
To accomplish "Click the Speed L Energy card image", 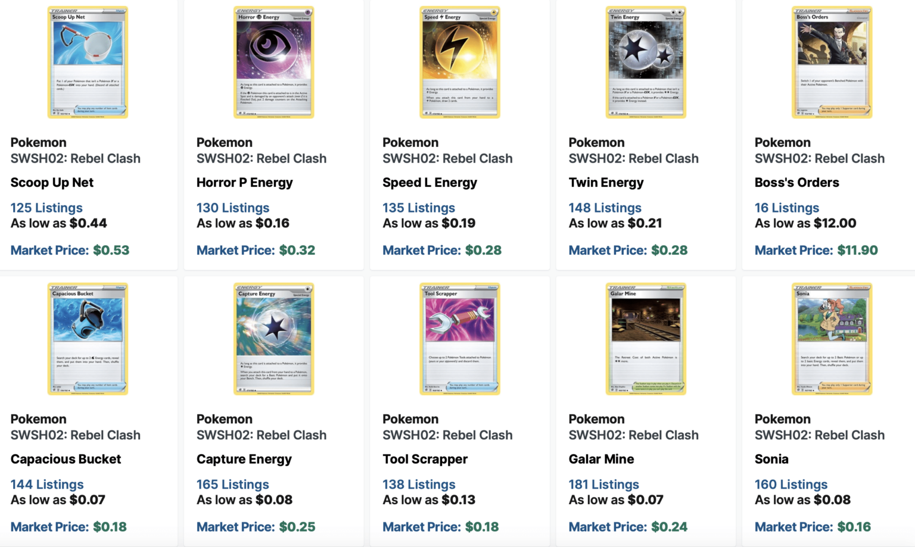I will click(x=459, y=62).
